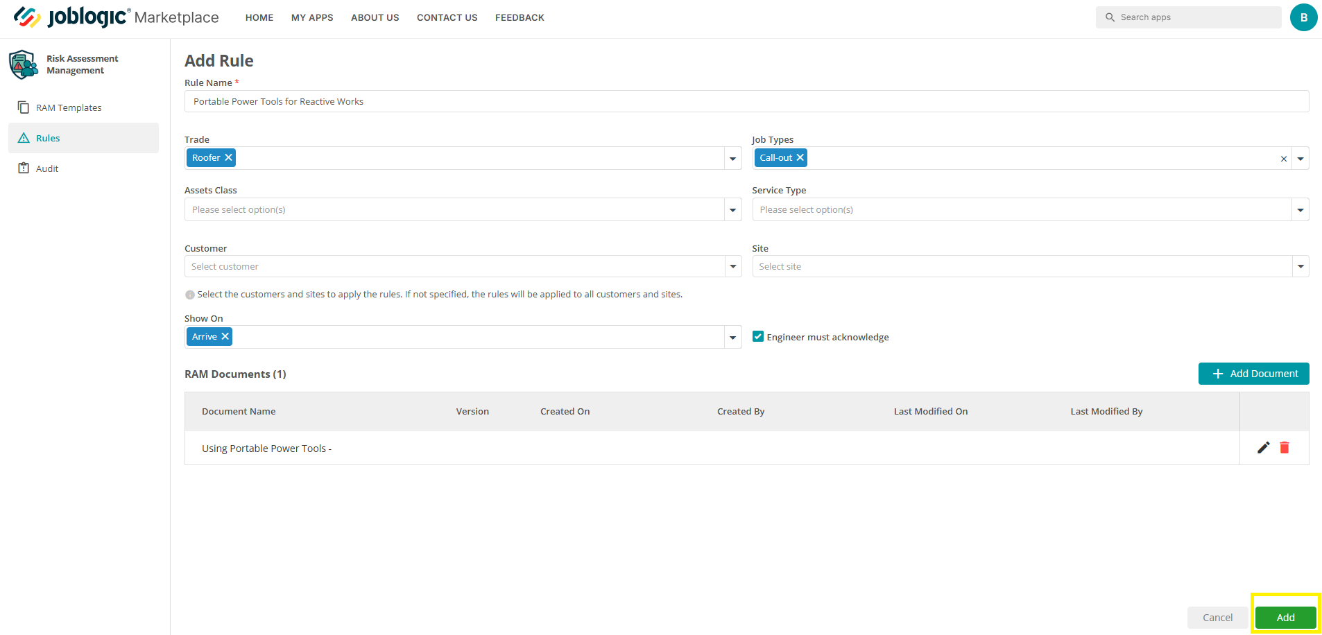
Task: Remove the Call-out job type tag
Action: click(x=800, y=158)
